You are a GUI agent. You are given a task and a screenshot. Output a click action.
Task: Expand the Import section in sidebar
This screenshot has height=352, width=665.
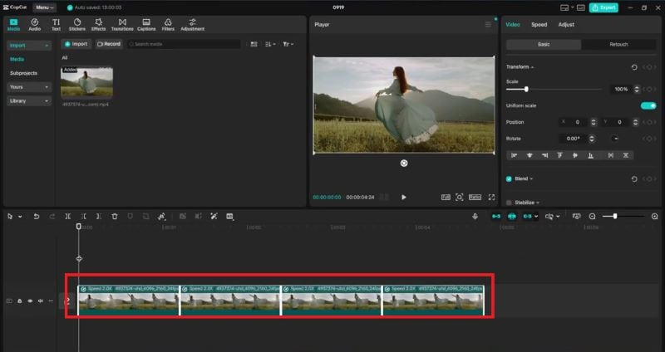coord(29,46)
